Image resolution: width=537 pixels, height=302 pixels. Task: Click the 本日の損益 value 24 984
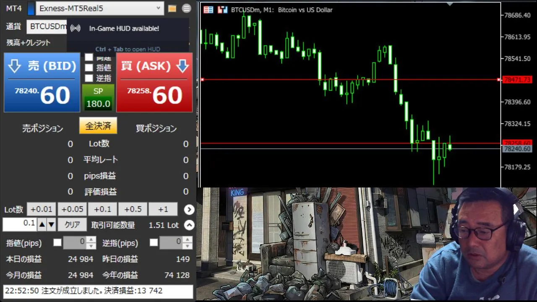tap(81, 259)
